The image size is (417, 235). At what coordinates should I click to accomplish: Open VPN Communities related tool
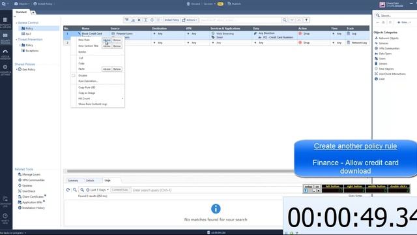tap(31, 180)
